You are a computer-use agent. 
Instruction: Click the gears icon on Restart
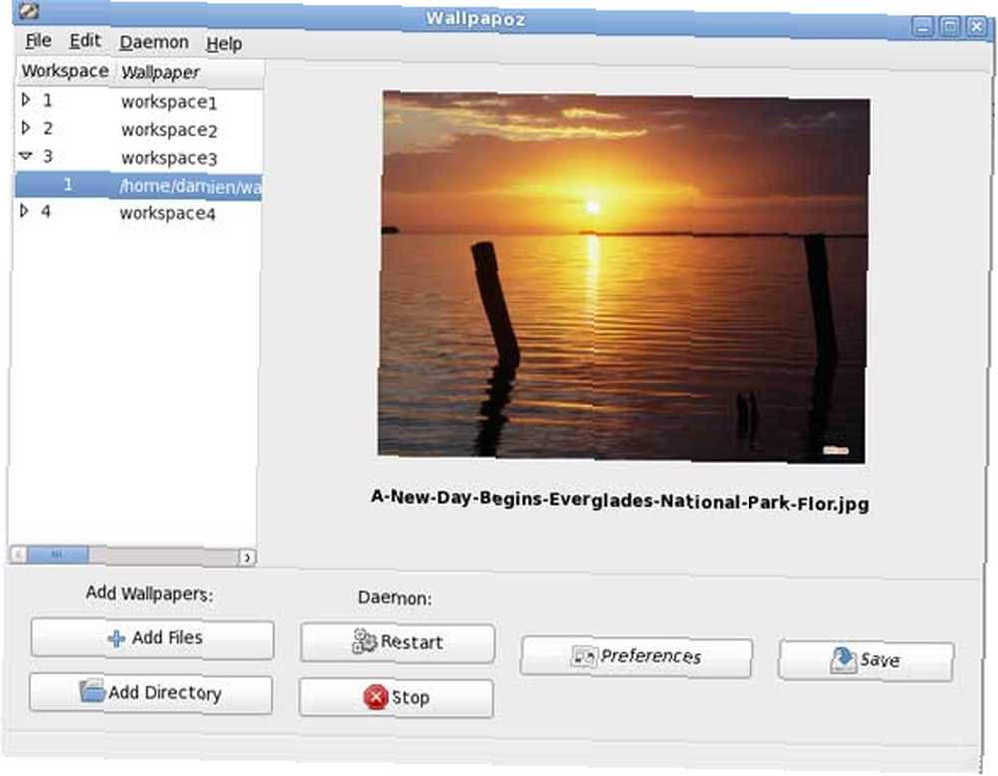(364, 641)
